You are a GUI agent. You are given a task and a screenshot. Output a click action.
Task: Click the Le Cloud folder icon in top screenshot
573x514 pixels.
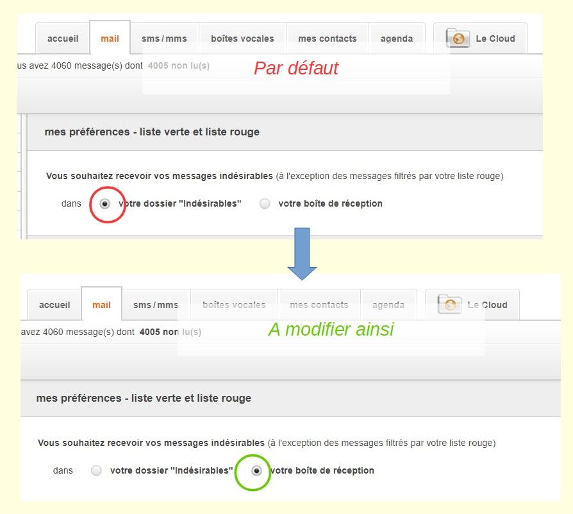click(x=458, y=38)
